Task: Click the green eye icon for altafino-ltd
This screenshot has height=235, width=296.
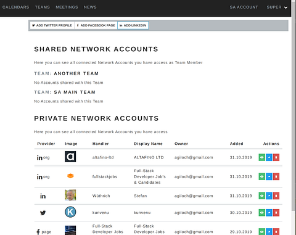Action: [x=261, y=157]
